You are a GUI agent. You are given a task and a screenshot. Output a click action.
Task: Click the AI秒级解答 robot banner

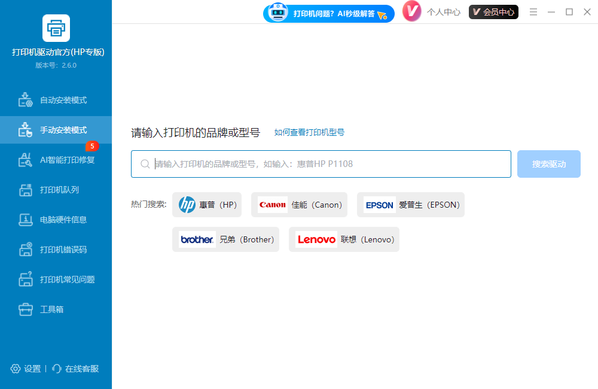click(328, 13)
